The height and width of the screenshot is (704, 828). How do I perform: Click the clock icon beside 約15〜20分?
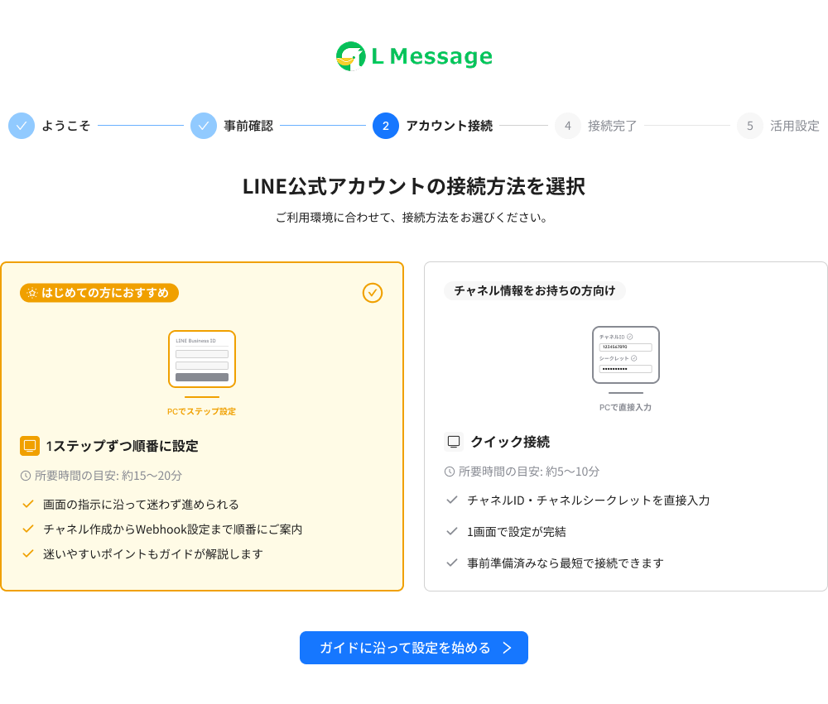[x=26, y=476]
